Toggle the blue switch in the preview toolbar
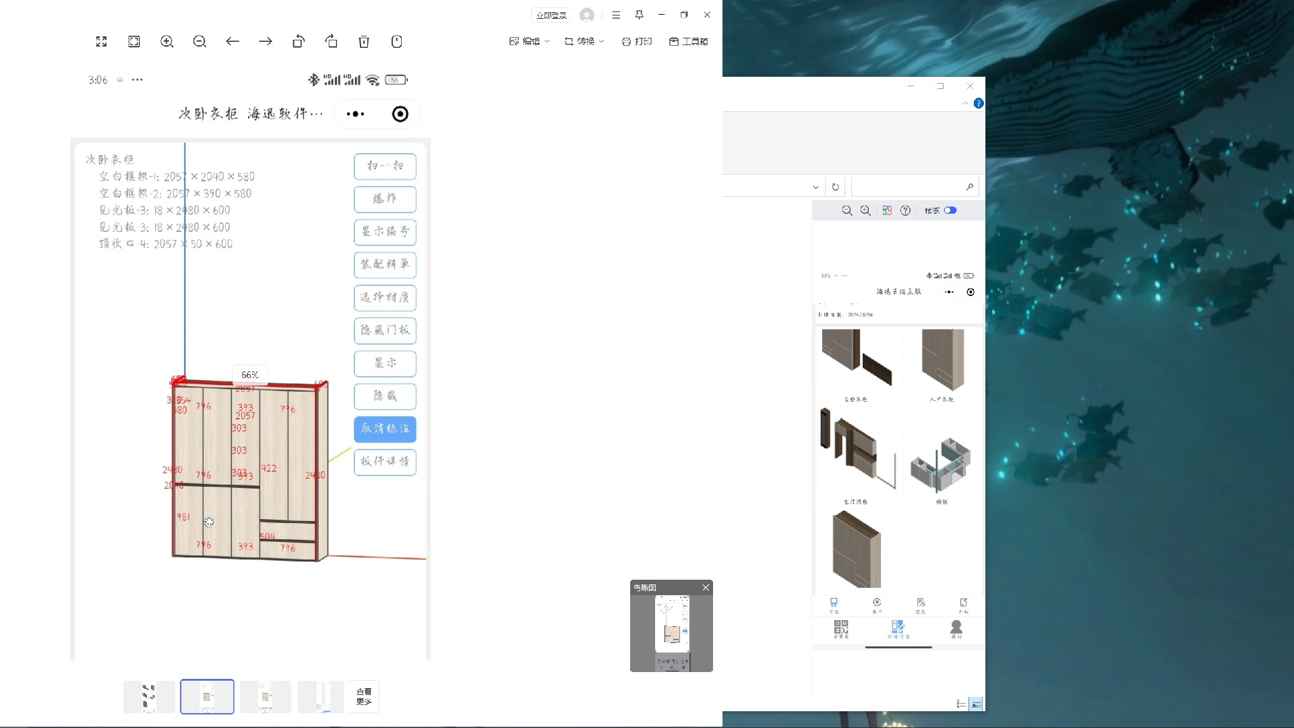 950,210
